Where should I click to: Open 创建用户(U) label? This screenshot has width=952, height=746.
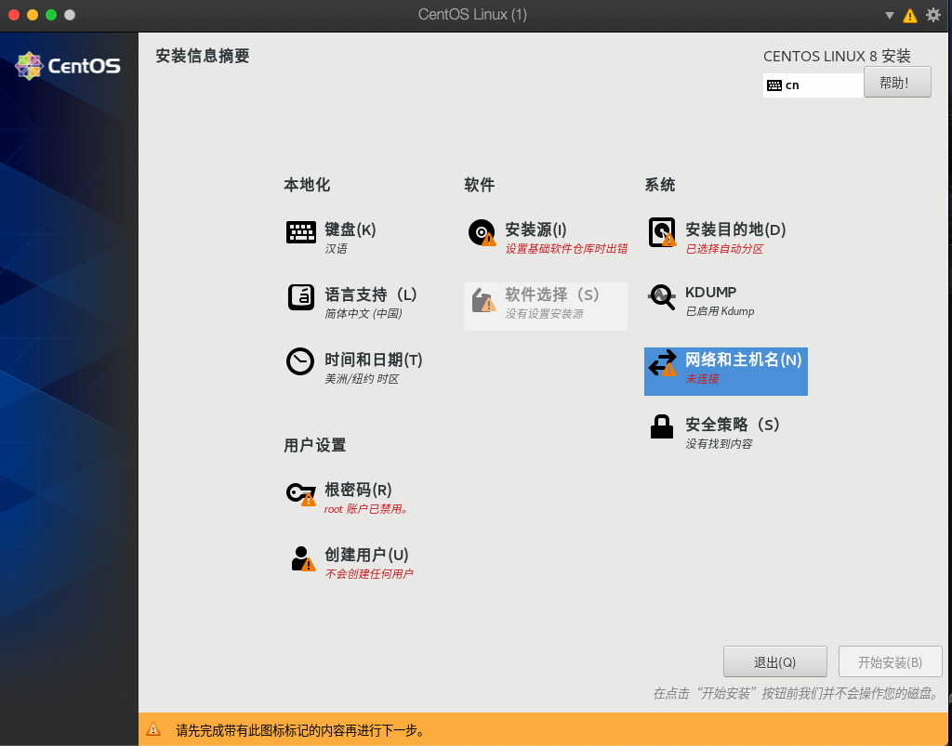(366, 555)
